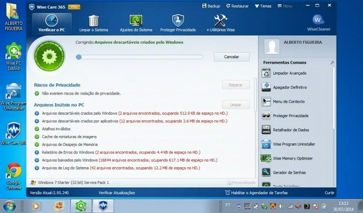363x213 pixels.
Task: Open Ajustes do Sistema tab
Action: tap(136, 24)
